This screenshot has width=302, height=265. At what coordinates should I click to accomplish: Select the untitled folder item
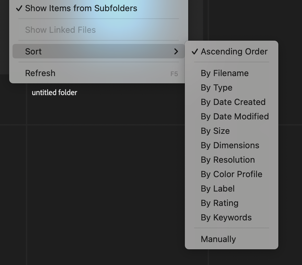point(54,92)
